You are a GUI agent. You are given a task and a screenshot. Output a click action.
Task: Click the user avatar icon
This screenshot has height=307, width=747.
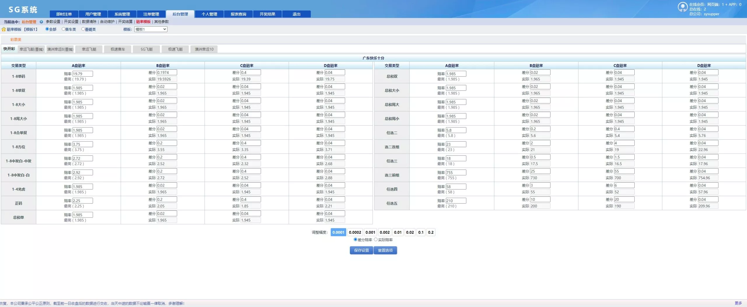(682, 7)
